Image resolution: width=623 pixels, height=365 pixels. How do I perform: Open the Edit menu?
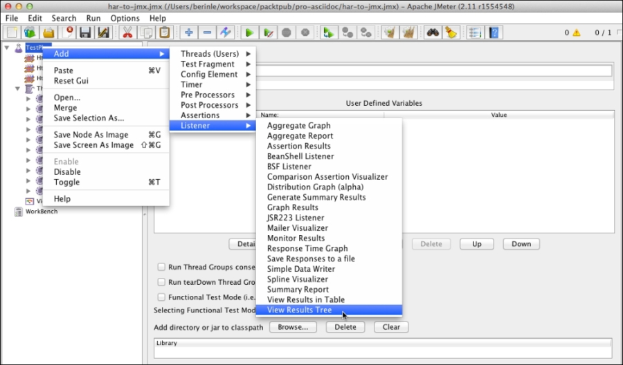35,18
